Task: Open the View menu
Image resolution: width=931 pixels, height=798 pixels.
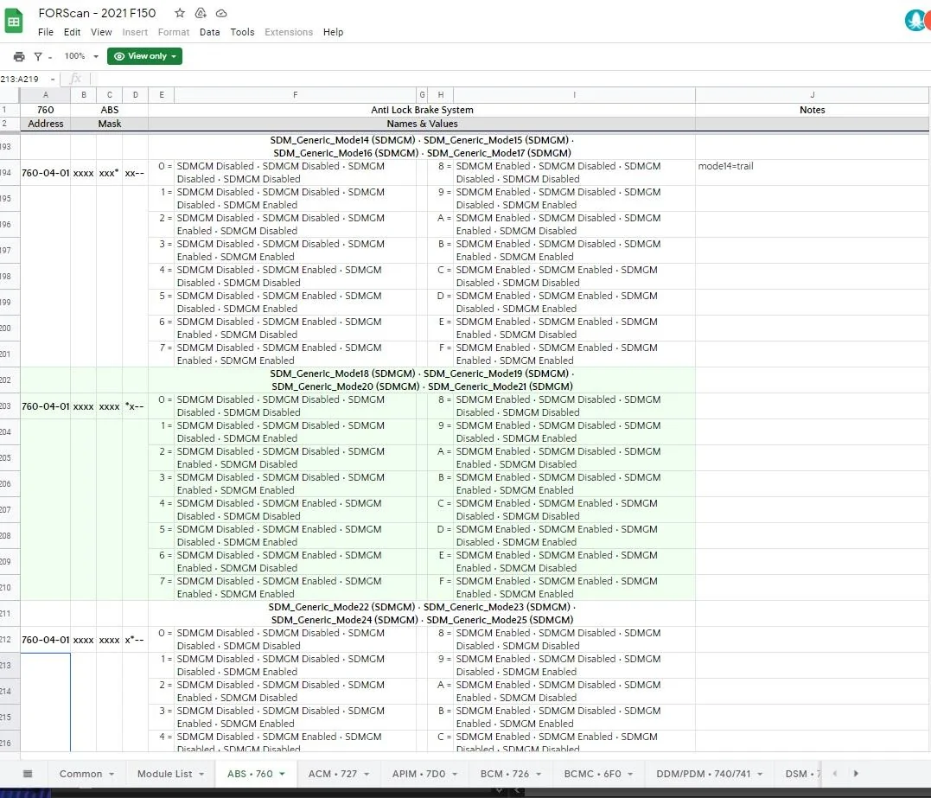Action: [101, 32]
